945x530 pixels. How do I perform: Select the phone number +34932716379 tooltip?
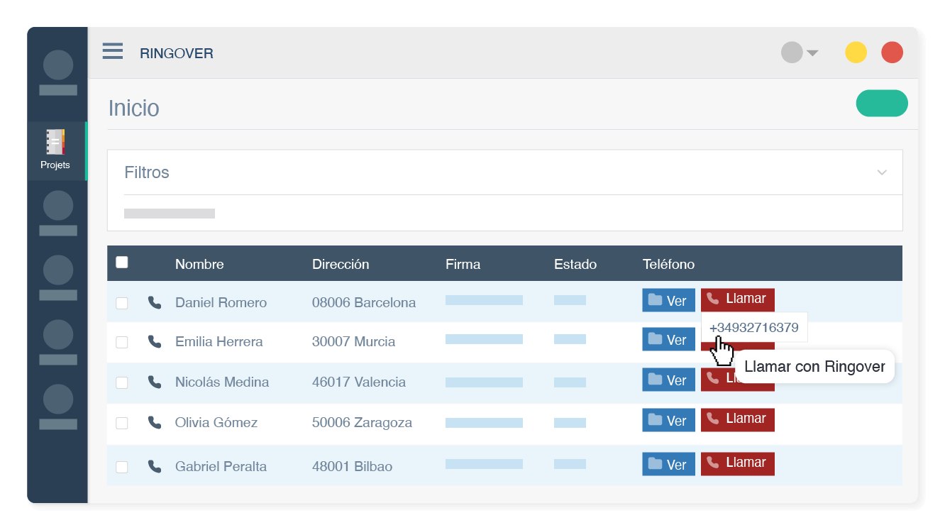(754, 328)
